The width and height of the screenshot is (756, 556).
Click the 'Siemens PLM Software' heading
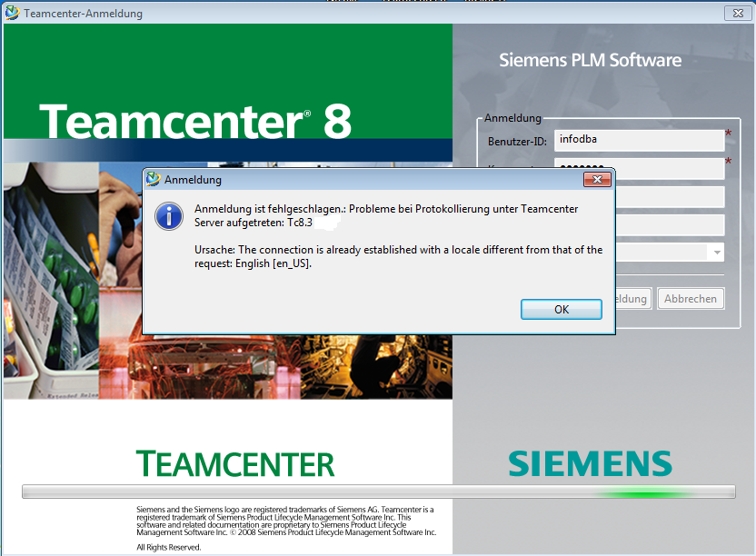(590, 60)
